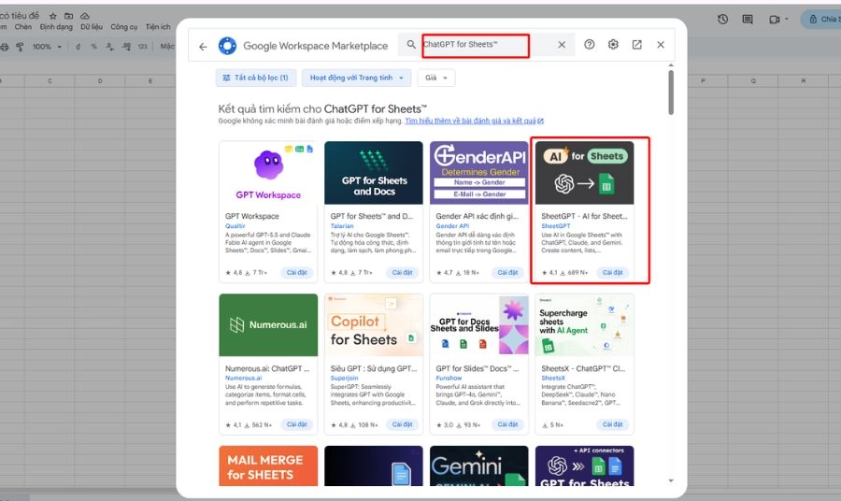Image resolution: width=841 pixels, height=501 pixels.
Task: Install SheetGPT add-on
Action: (x=612, y=273)
